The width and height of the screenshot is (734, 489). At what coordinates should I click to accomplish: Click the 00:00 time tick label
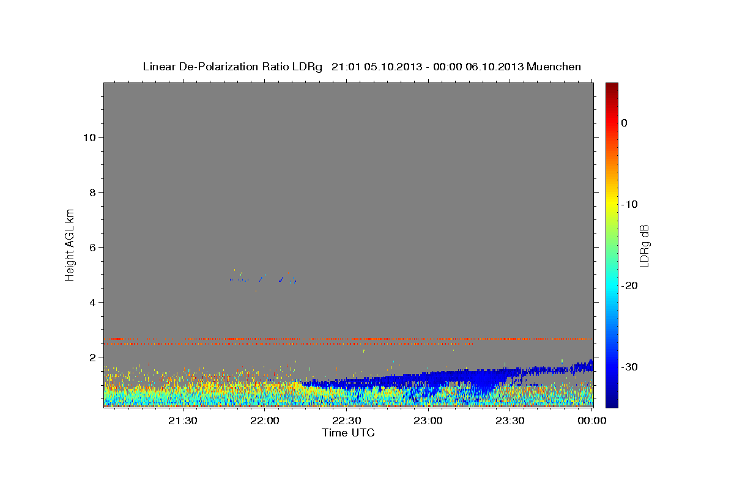[x=591, y=421]
